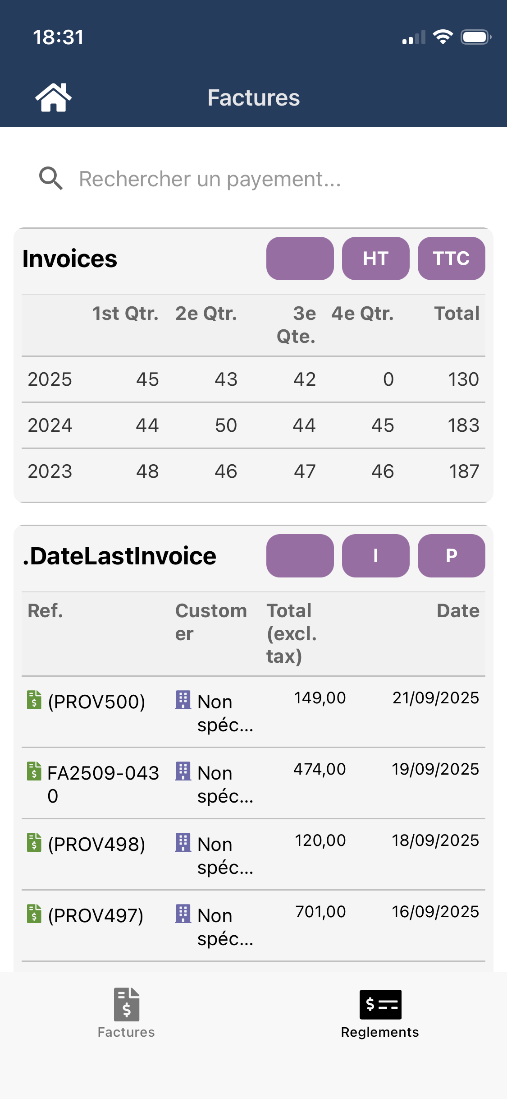Screen dimensions: 507x1099
Task: Tap the blank purple button beside DateLastInvoice
Action: tap(300, 556)
